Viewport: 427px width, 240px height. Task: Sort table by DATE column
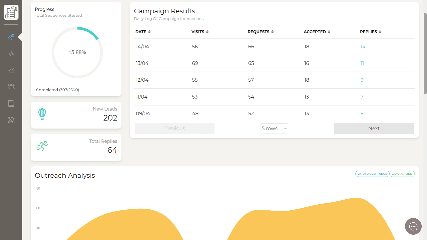(143, 32)
